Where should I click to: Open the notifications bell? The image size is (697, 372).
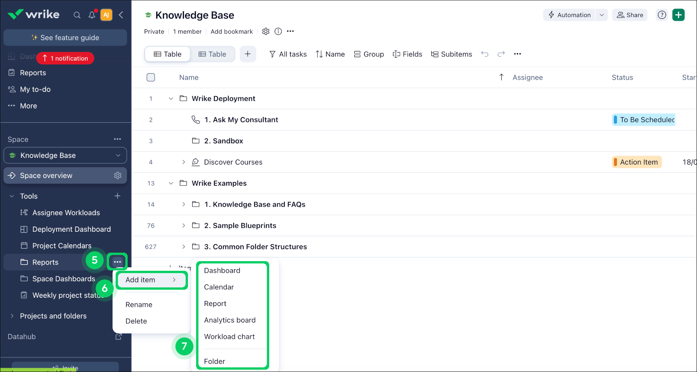[92, 15]
